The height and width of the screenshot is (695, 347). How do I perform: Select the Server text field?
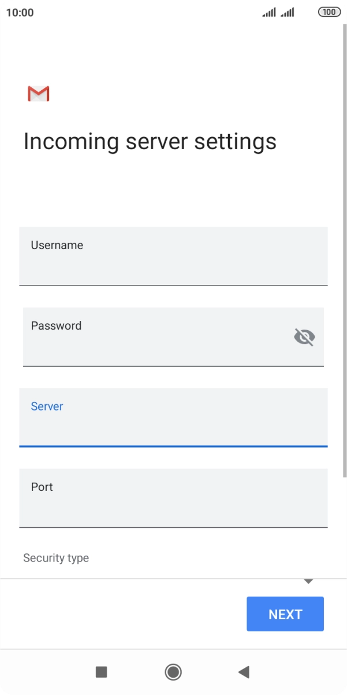[173, 417]
